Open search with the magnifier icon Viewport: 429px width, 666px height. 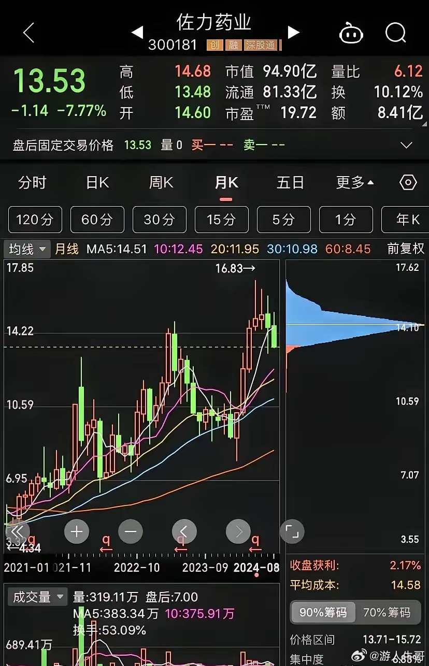pyautogui.click(x=395, y=33)
